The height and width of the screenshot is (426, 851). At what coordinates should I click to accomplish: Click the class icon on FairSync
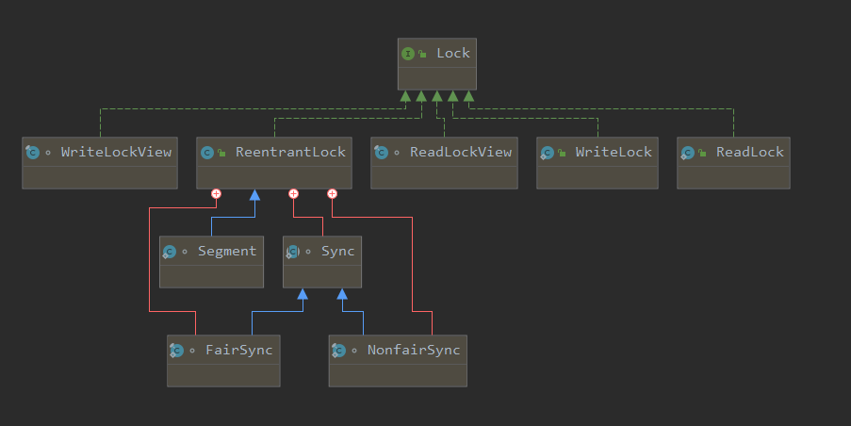[176, 351]
